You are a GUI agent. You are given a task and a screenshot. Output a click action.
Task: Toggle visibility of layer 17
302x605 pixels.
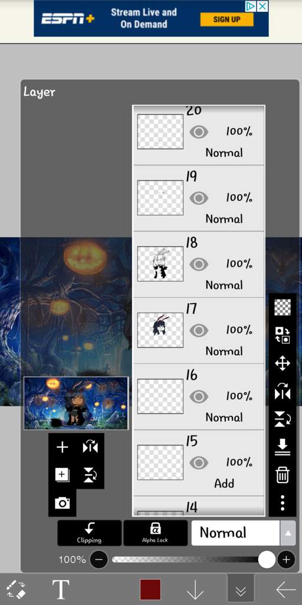point(199,330)
